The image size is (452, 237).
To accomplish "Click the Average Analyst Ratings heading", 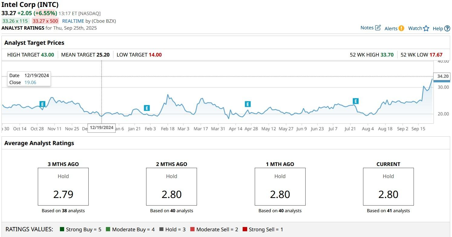I will click(x=39, y=143).
